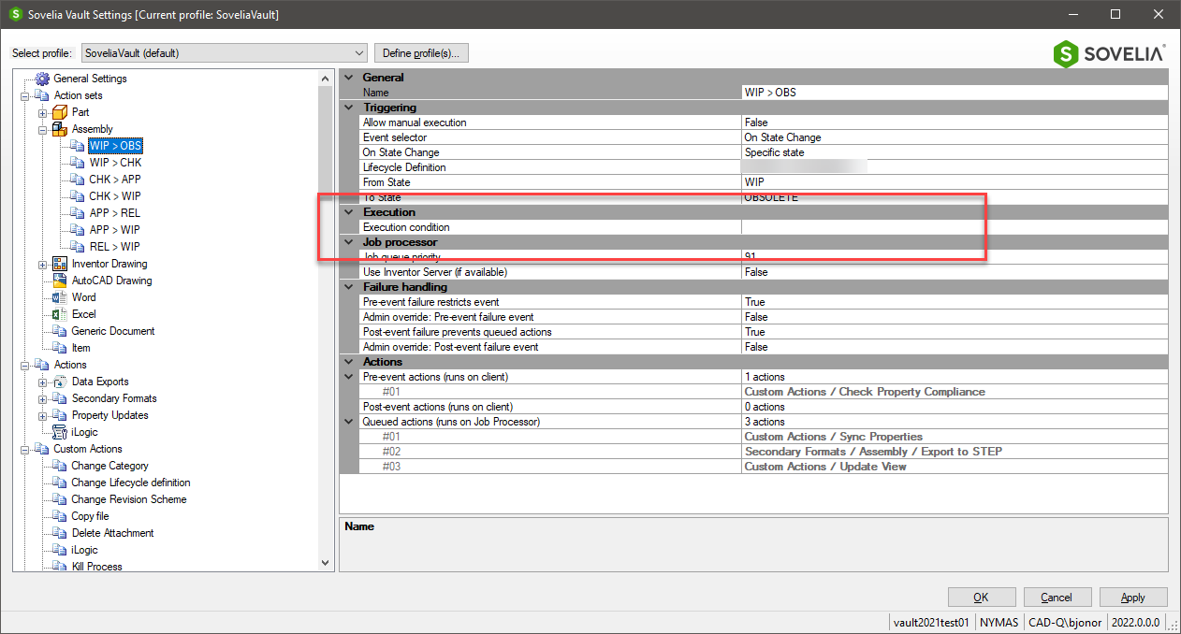This screenshot has width=1181, height=634.
Task: Click the General Settings gear icon
Action: coord(42,79)
